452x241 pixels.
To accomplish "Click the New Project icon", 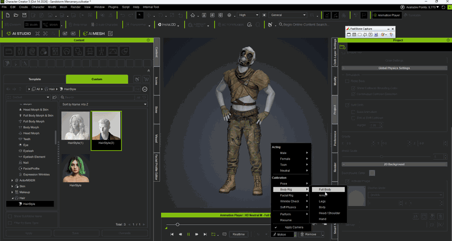I will click(8, 15).
